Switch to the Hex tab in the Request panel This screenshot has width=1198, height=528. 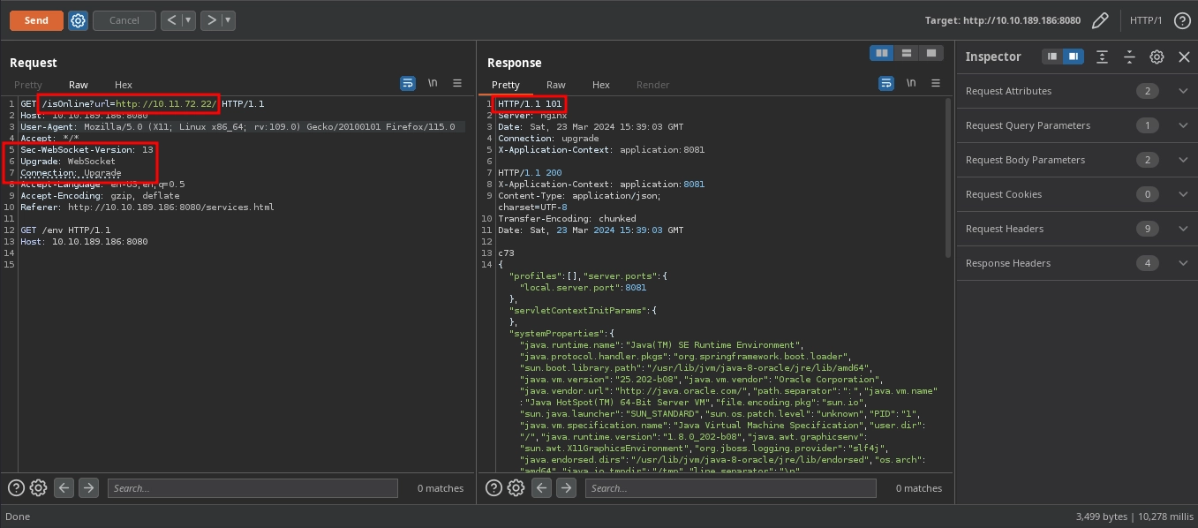(x=123, y=84)
